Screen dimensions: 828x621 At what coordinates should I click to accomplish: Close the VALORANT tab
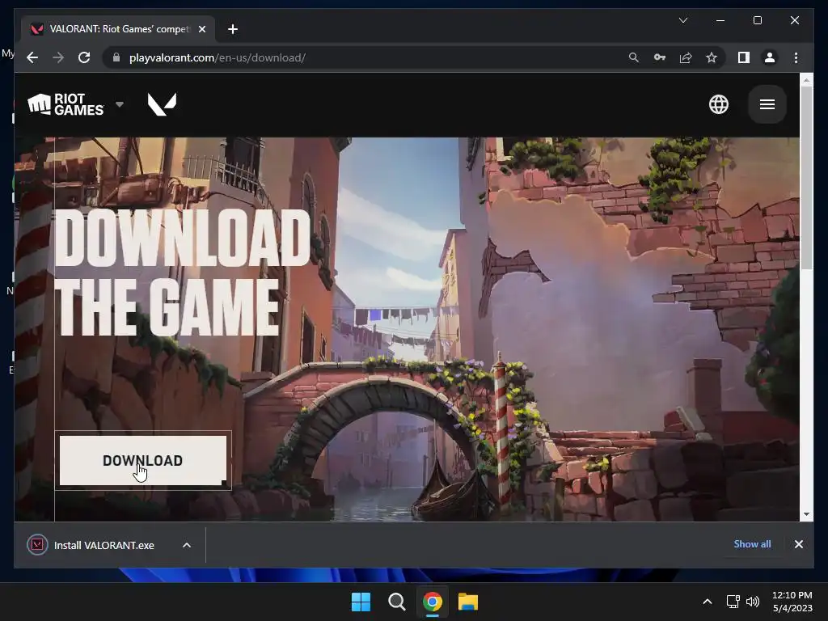(x=201, y=29)
